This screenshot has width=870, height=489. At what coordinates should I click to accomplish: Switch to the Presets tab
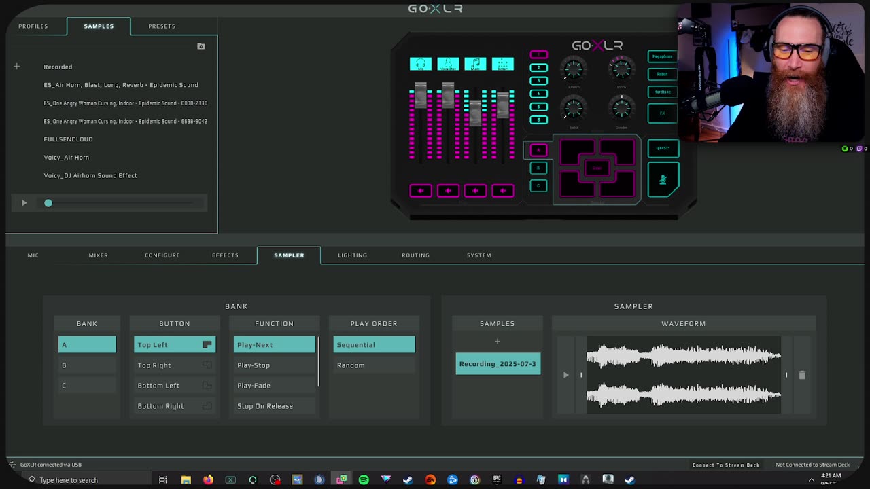click(x=162, y=26)
